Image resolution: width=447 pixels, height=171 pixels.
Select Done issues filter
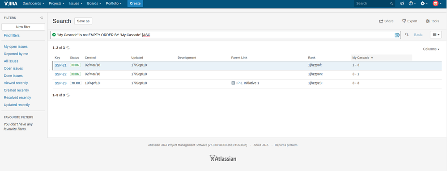point(13,76)
